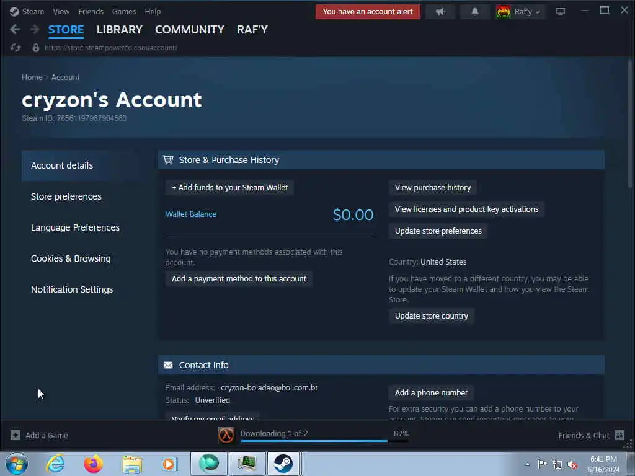The height and width of the screenshot is (476, 635).
Task: Click View licenses and product key activations
Action: click(x=466, y=209)
